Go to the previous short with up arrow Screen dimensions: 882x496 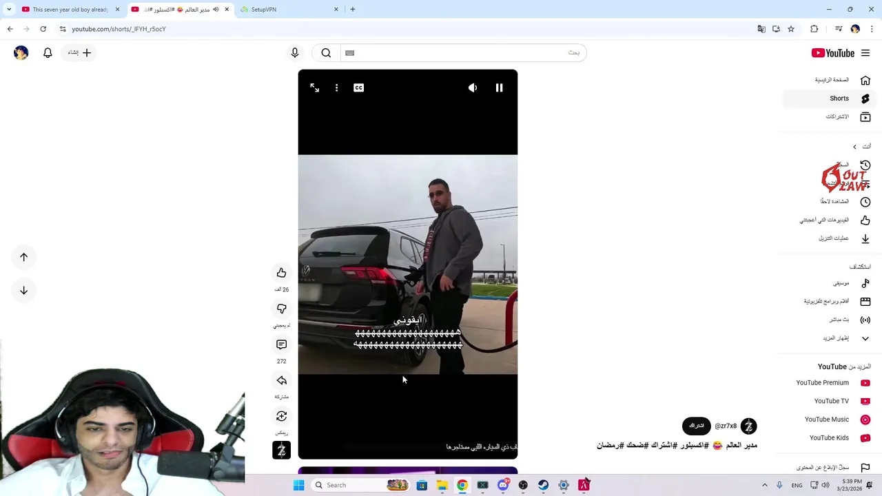23,257
